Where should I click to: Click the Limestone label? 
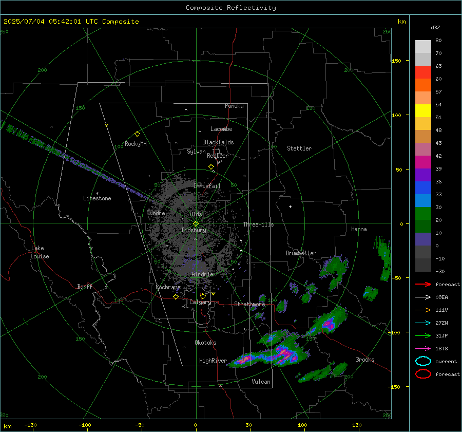(97, 198)
